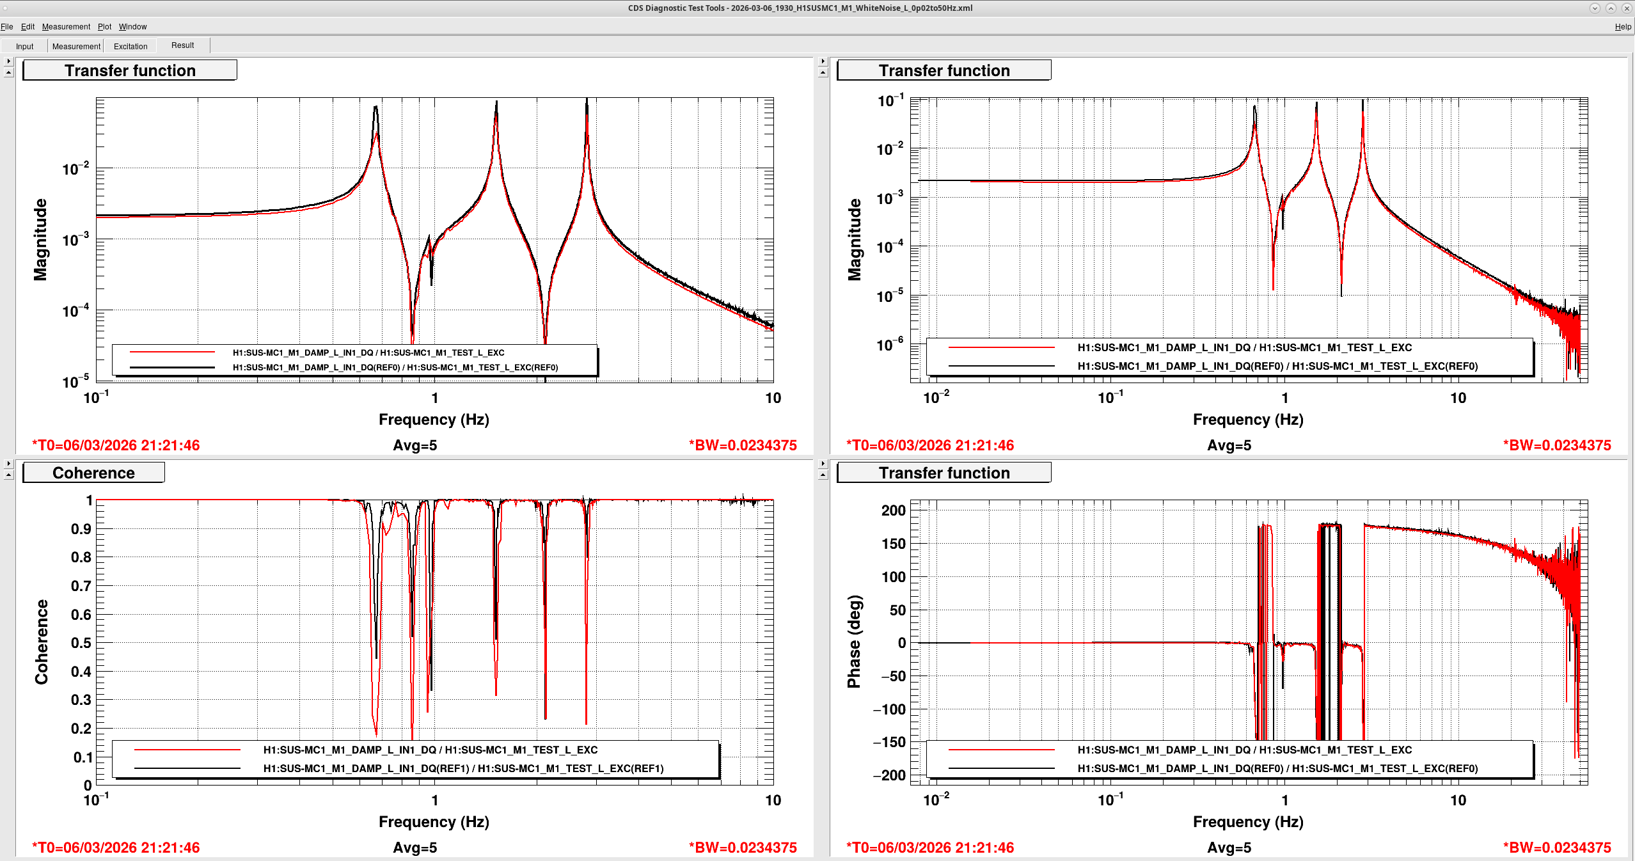Open the File menu

[x=7, y=27]
